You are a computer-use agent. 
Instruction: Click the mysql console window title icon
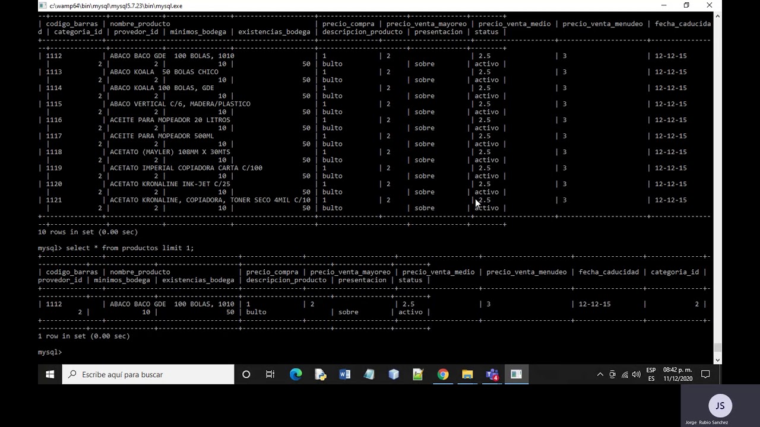[x=43, y=5]
